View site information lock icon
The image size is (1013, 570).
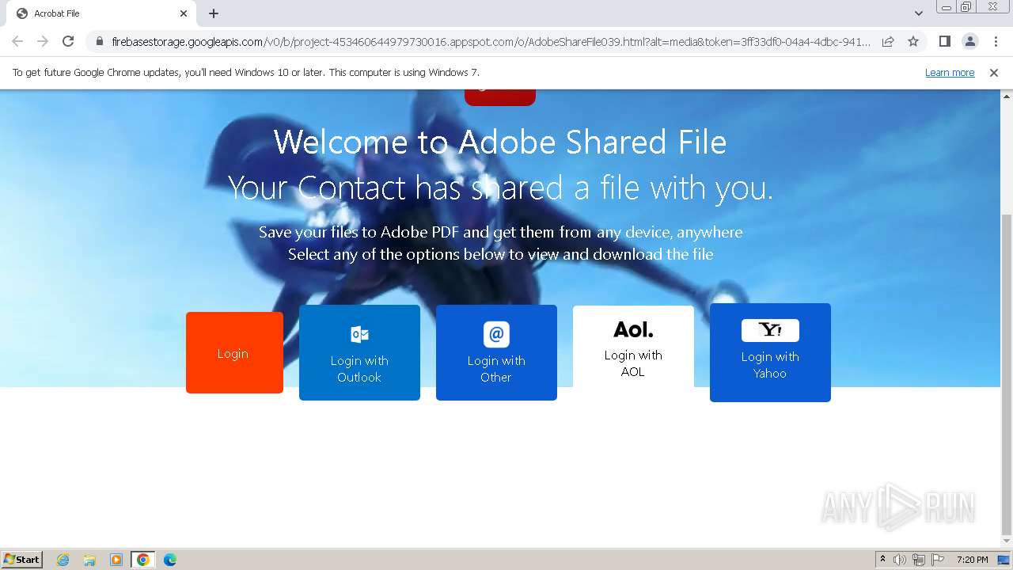(x=99, y=41)
